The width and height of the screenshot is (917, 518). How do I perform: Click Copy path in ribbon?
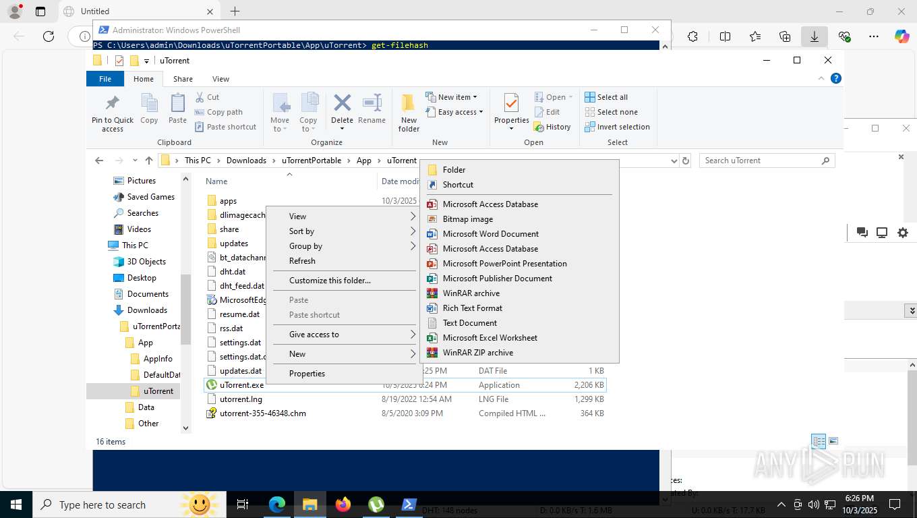(x=218, y=112)
